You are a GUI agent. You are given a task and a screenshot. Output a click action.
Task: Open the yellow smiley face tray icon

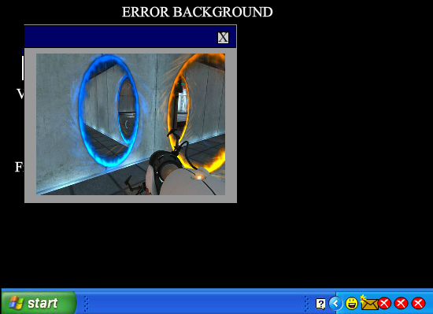click(x=352, y=304)
